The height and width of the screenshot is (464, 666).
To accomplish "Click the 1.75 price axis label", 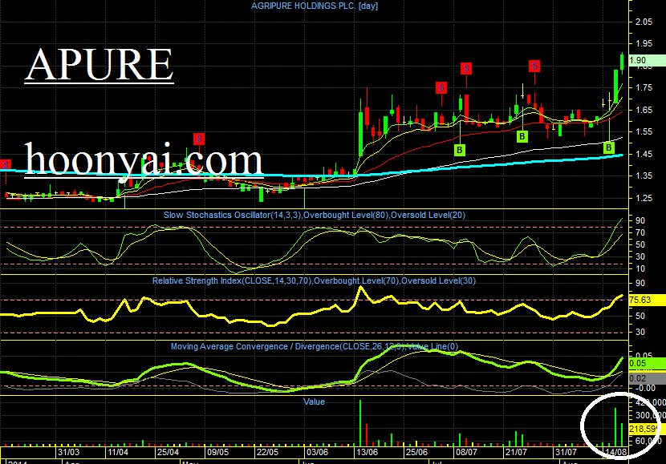I will click(x=644, y=88).
